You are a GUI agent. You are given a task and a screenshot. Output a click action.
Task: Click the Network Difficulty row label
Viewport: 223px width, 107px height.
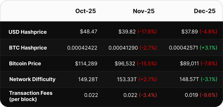point(32,79)
